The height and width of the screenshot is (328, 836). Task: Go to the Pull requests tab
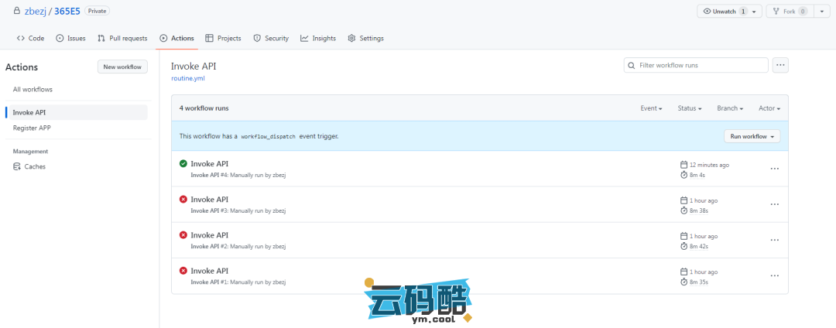point(122,38)
